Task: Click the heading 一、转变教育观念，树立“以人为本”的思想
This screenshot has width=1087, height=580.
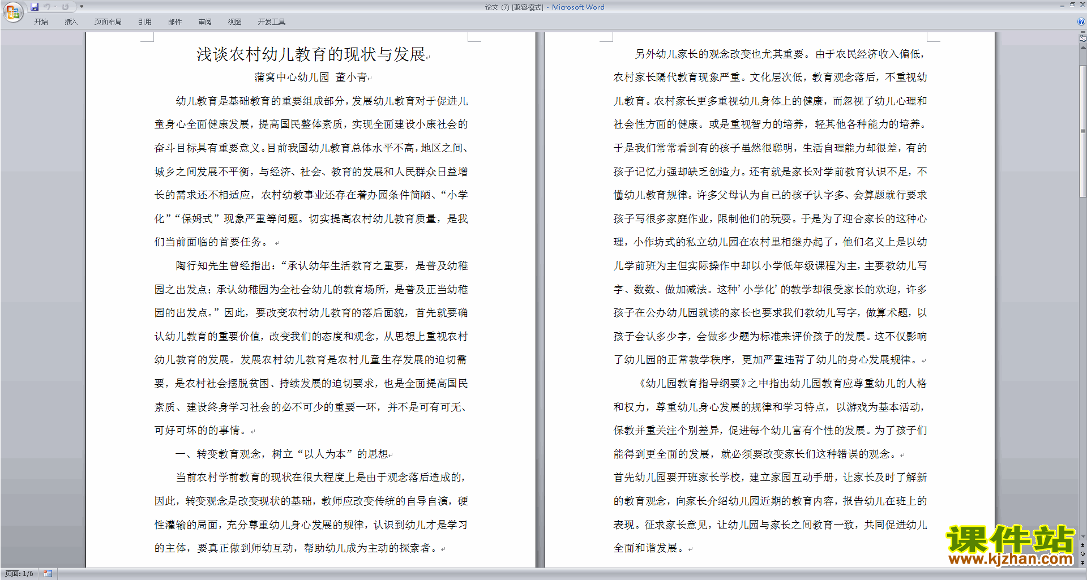Action: click(282, 454)
